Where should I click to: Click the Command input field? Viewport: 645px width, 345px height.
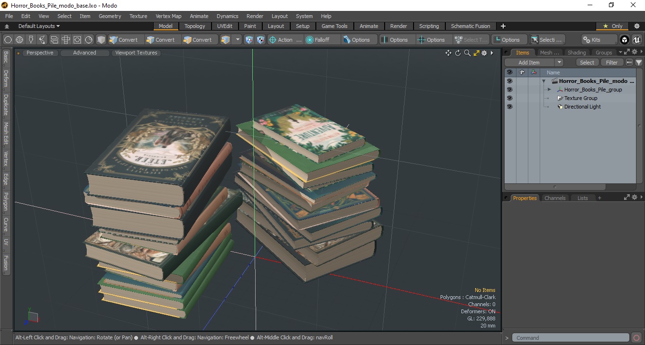pyautogui.click(x=571, y=338)
